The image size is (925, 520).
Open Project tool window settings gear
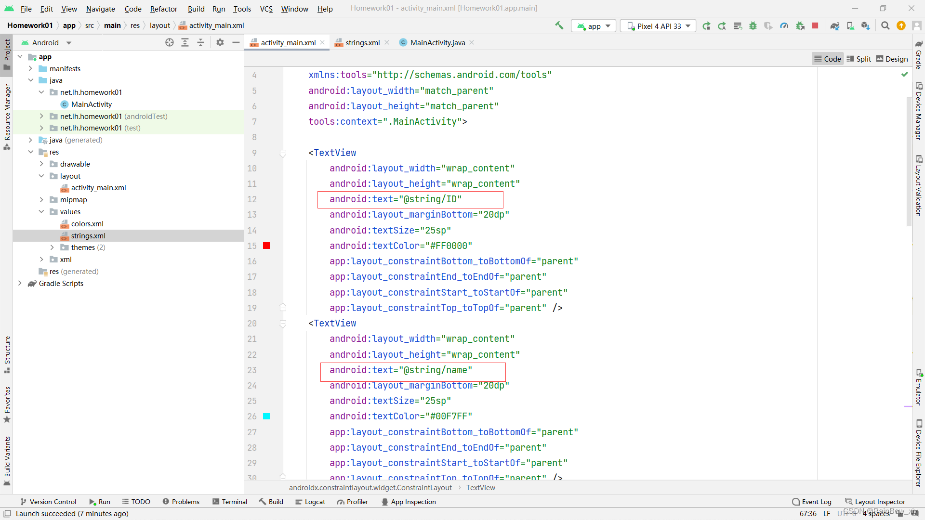point(220,42)
